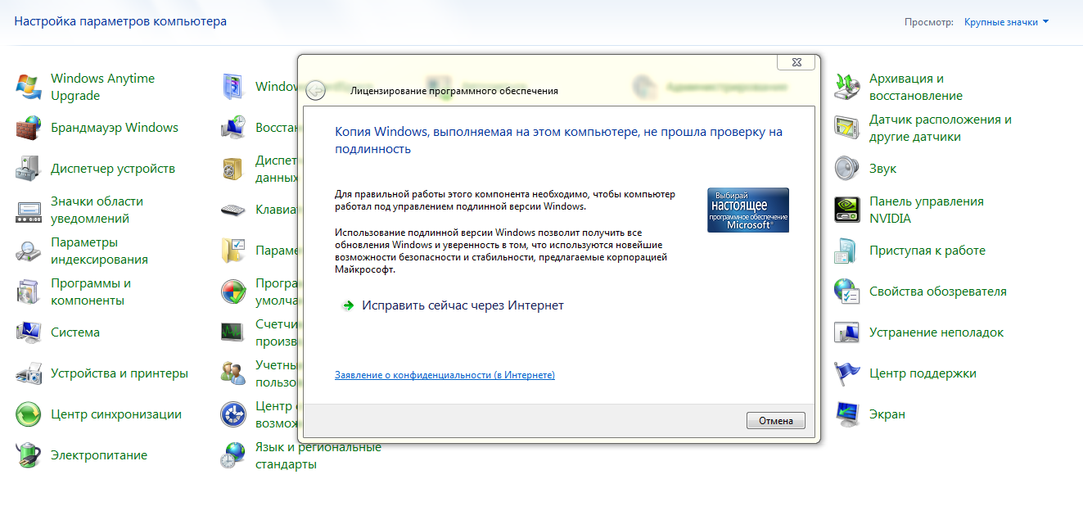Open Windows Anytime Upgrade icon
This screenshot has height=529, width=1083.
29,87
